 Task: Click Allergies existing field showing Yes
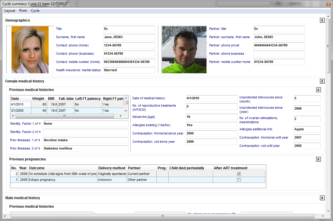212,125
